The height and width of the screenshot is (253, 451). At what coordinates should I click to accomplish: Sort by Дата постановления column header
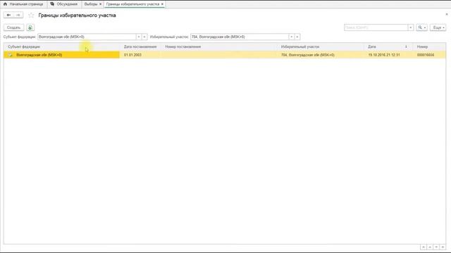coord(140,47)
